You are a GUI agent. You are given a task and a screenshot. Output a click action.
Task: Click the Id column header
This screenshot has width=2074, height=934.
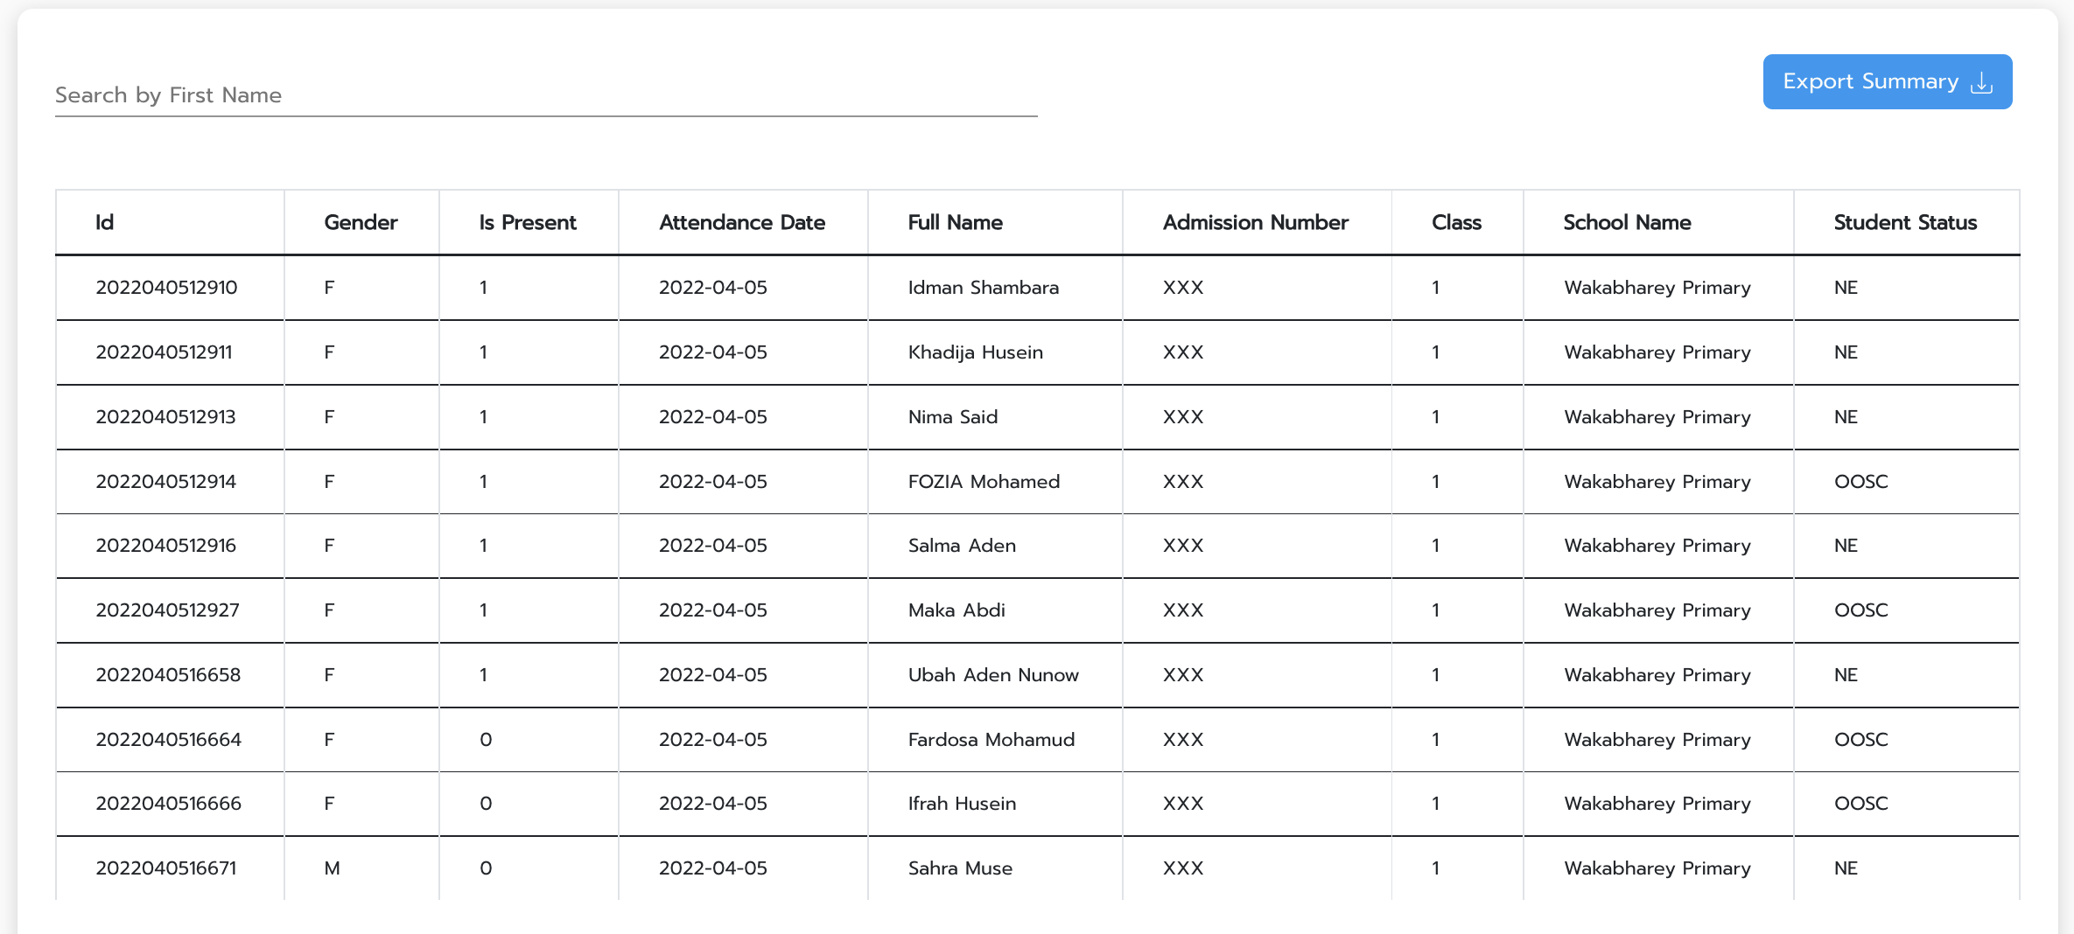105,223
